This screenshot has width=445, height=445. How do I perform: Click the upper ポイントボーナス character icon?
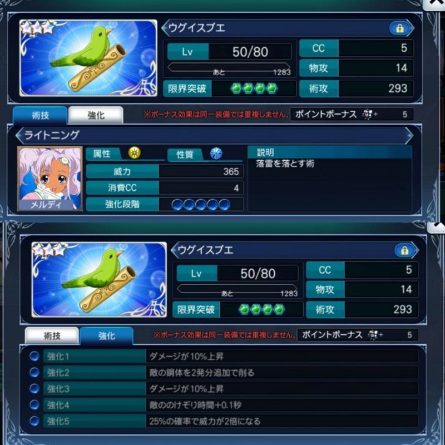(368, 115)
